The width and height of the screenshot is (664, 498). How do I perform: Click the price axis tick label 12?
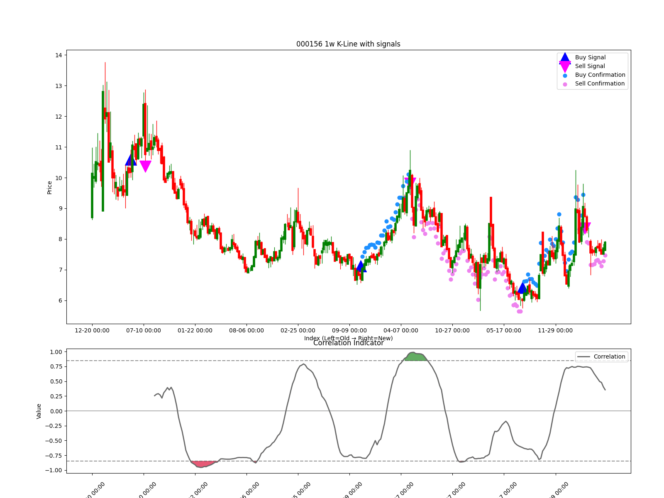pos(59,117)
